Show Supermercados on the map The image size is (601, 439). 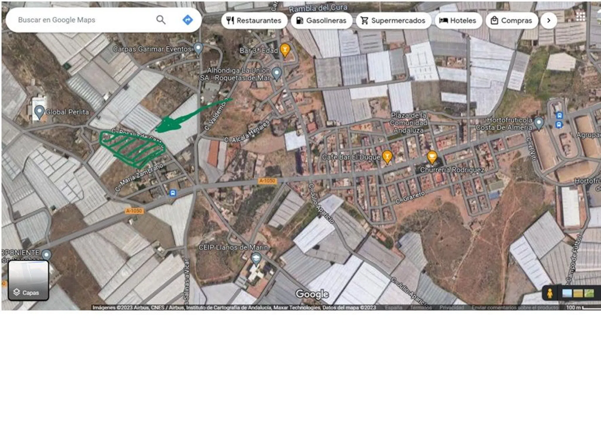click(x=393, y=20)
